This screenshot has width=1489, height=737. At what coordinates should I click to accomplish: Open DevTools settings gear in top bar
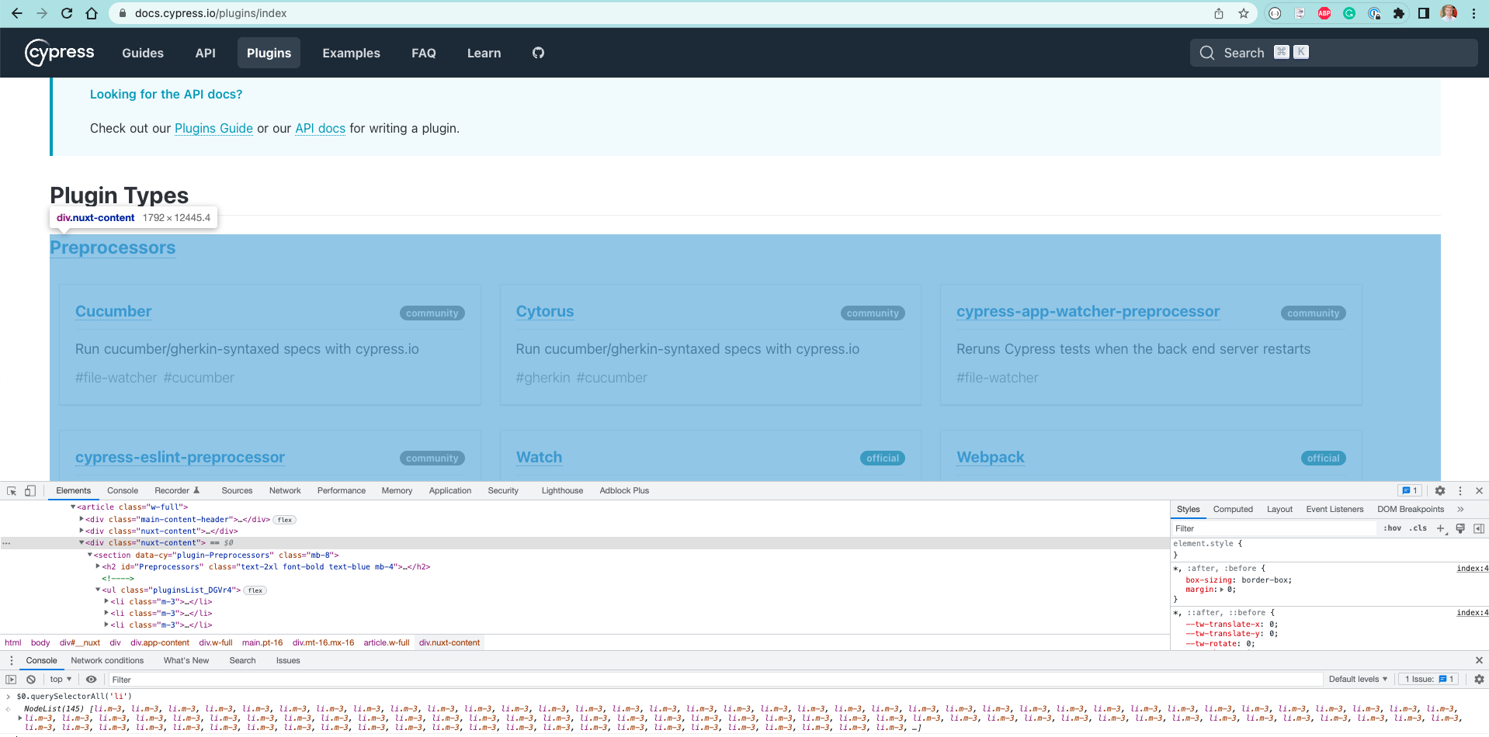1440,490
